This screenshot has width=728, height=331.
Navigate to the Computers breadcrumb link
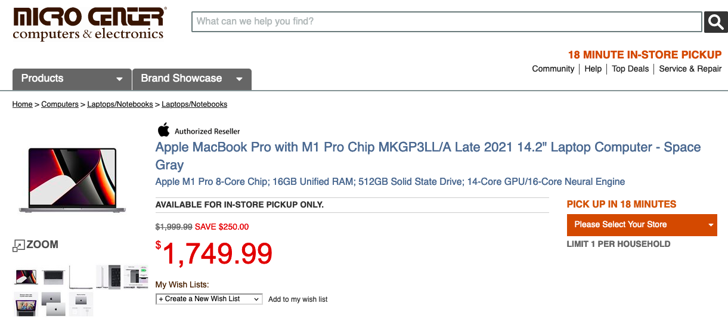pos(60,104)
